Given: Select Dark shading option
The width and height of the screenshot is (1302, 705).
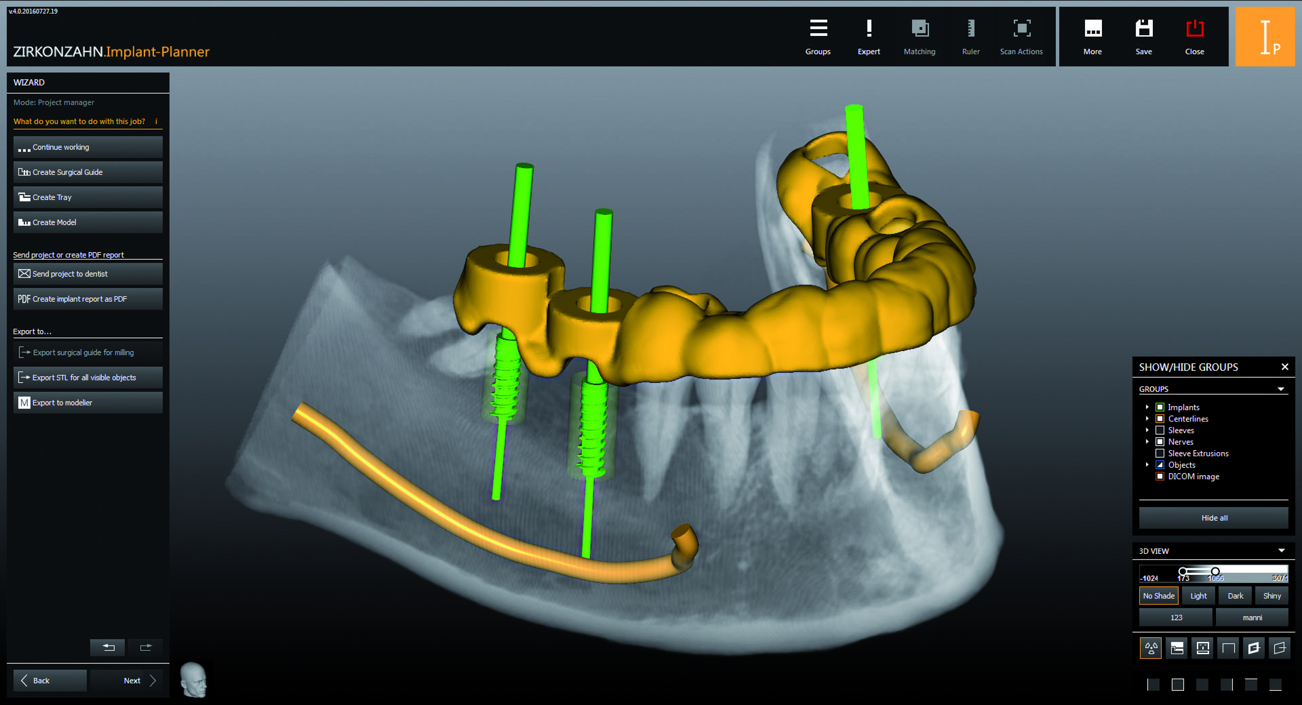Looking at the screenshot, I should point(1236,596).
